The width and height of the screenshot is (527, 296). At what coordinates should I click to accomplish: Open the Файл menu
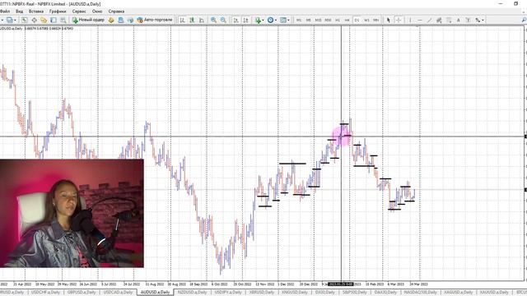[x=5, y=12]
